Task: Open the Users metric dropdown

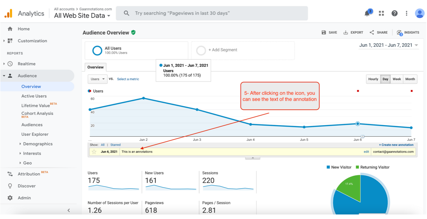Action: 97,79
